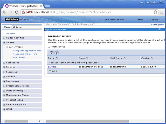
Task: Open the View tasks dropdown
Action: point(26,27)
